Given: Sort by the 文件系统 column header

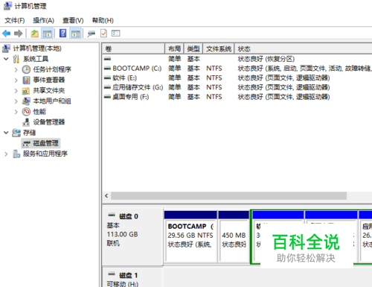Looking at the screenshot, I should pos(219,48).
